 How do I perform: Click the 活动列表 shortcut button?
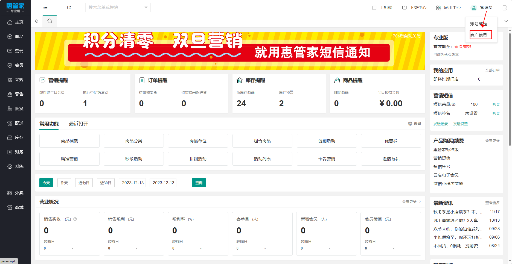tap(262, 159)
